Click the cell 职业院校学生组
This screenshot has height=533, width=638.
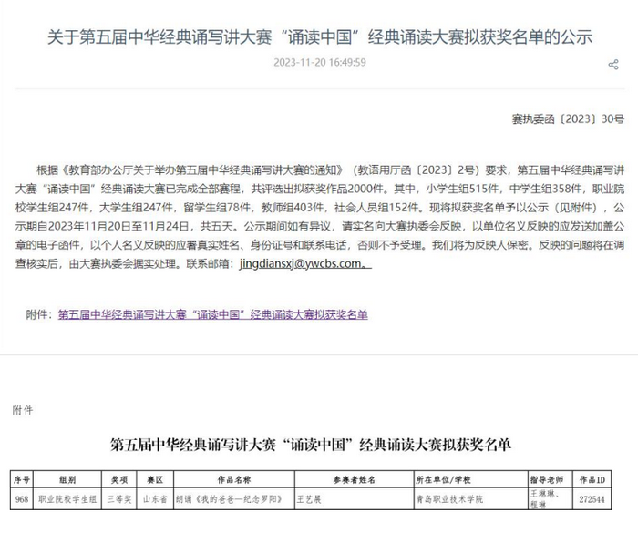pyautogui.click(x=67, y=498)
